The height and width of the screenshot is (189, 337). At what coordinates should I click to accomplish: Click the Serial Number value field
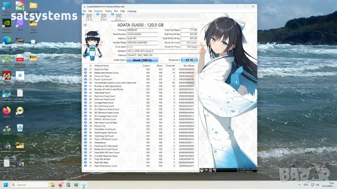click(142, 34)
